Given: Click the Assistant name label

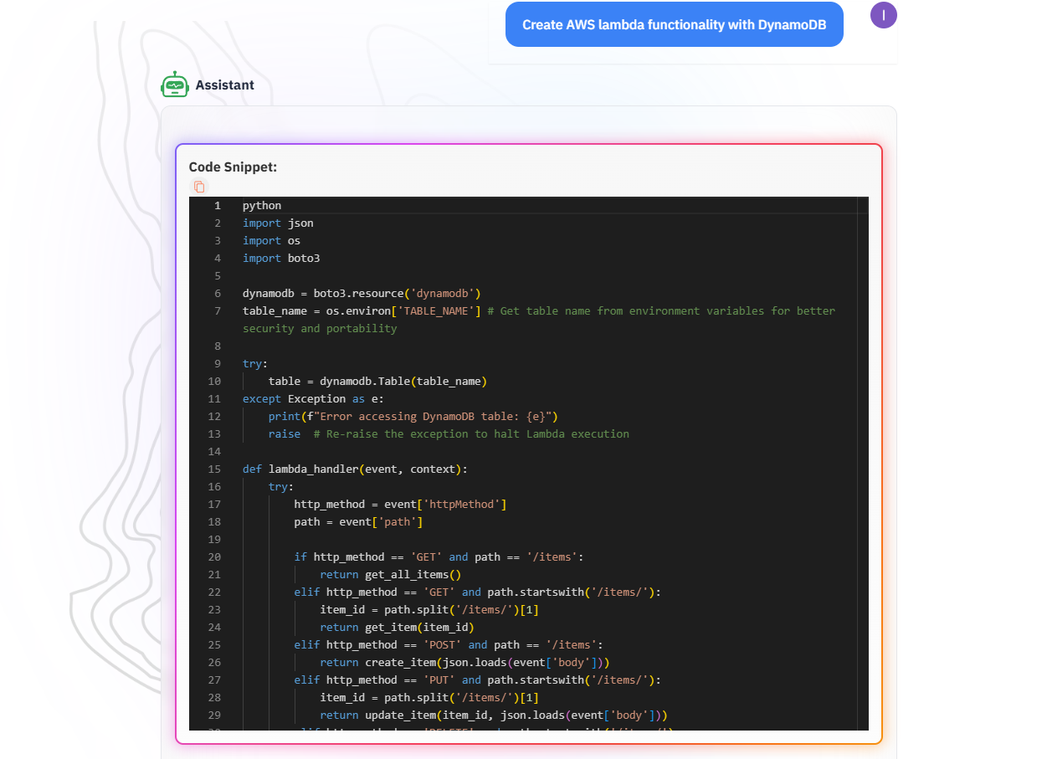Looking at the screenshot, I should [225, 85].
